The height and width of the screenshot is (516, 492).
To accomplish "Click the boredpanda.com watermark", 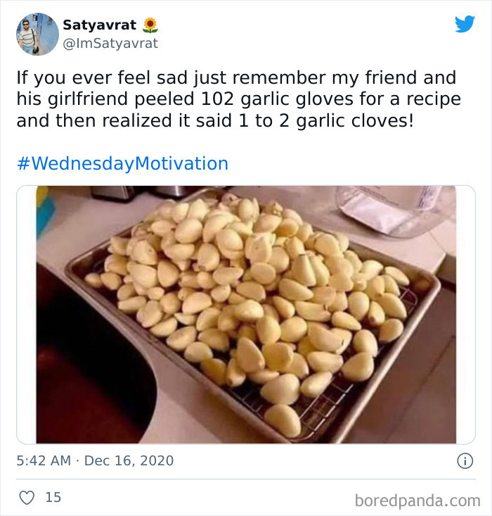I will click(417, 501).
